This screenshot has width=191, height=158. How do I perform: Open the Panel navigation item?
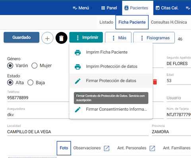[x=109, y=8]
